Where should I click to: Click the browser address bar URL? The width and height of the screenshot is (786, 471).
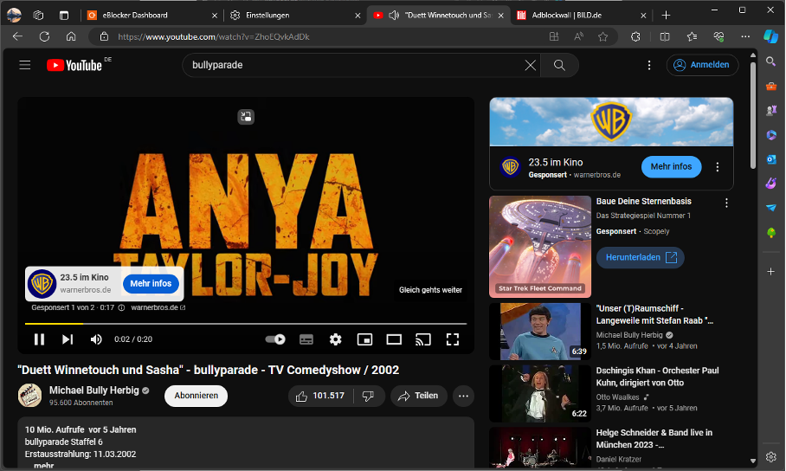click(x=214, y=36)
